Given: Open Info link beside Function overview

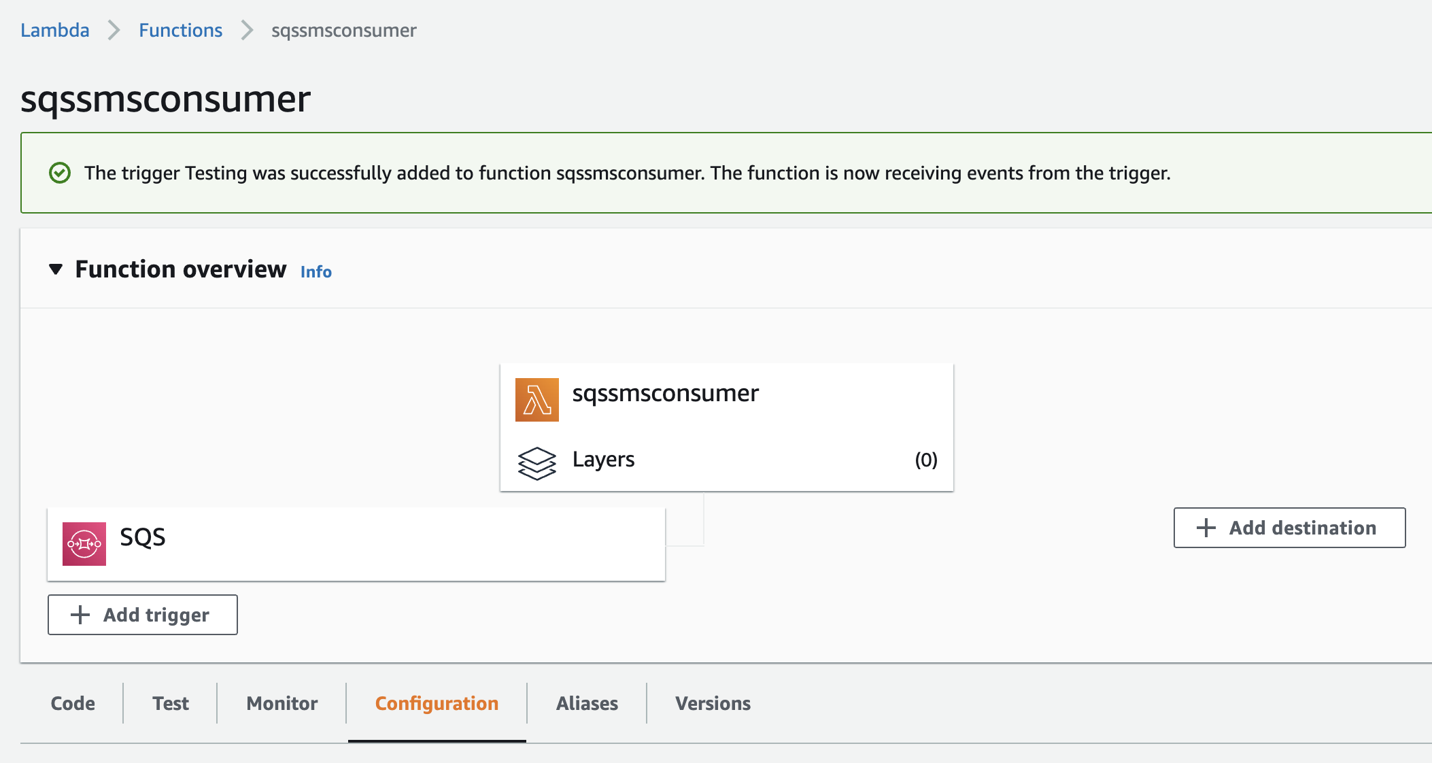Looking at the screenshot, I should click(316, 271).
